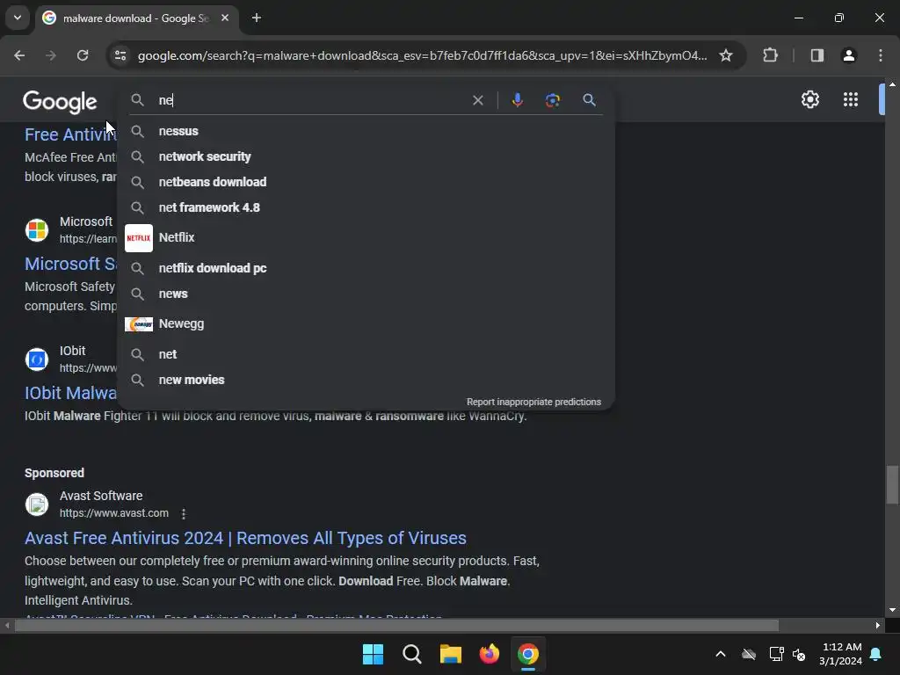Open site information icon in address bar
Image resolution: width=900 pixels, height=675 pixels.
pyautogui.click(x=120, y=55)
